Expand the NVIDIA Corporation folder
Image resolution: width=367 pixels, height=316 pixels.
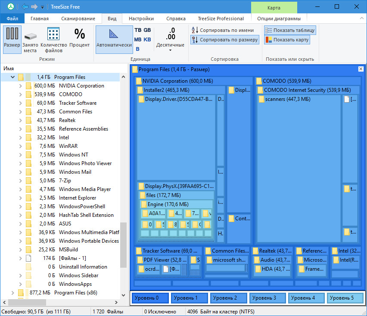coord(20,86)
